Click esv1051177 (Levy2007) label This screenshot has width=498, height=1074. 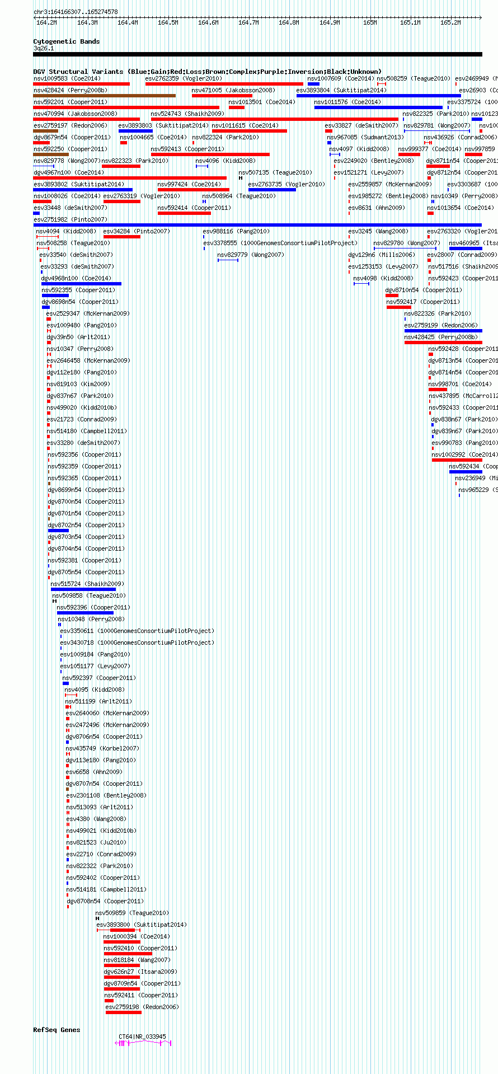(95, 666)
